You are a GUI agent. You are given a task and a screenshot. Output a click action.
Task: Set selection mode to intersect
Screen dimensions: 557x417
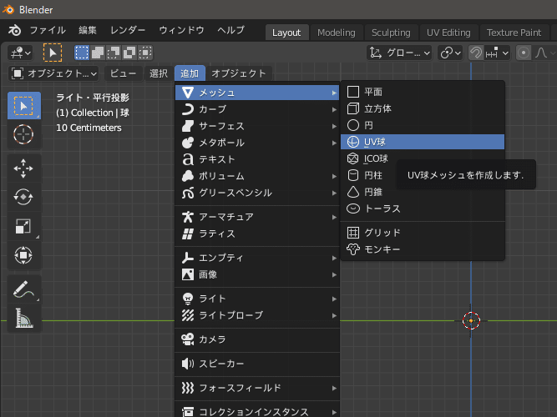(x=145, y=53)
